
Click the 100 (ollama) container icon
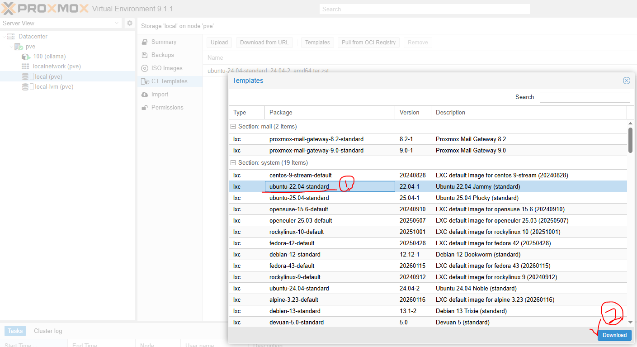click(26, 57)
